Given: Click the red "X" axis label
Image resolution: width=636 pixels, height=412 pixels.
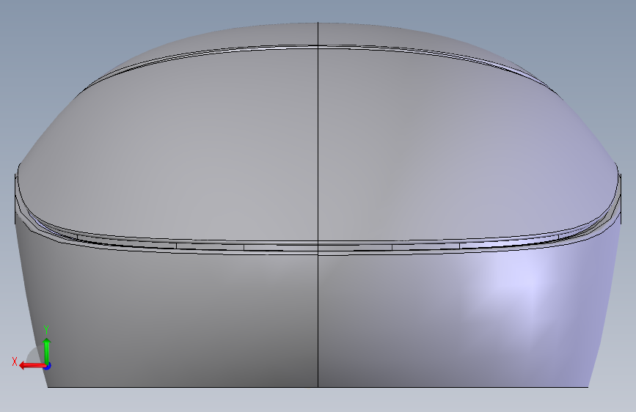Looking at the screenshot, I should pyautogui.click(x=15, y=361).
